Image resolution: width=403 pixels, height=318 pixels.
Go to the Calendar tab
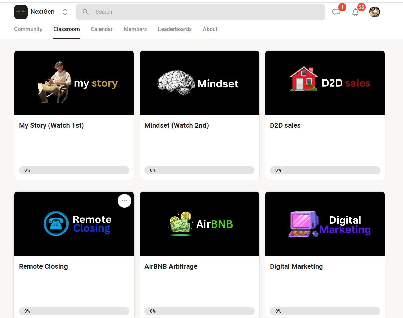click(x=102, y=29)
